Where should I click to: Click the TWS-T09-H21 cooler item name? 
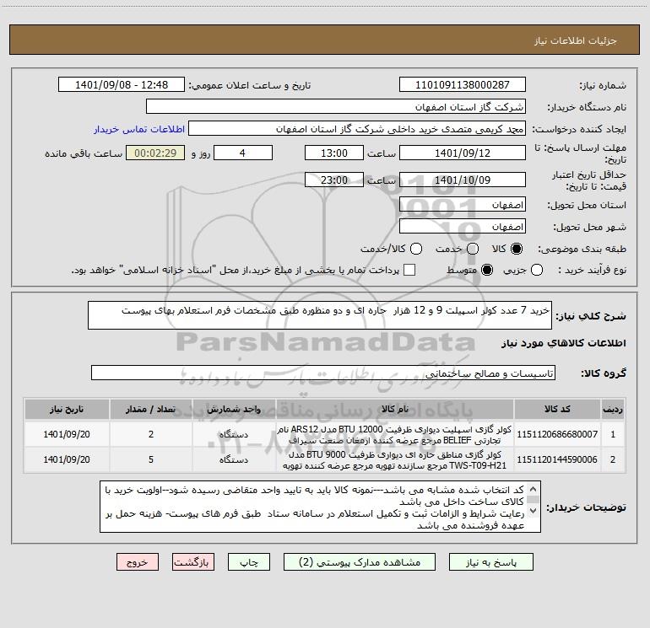tap(395, 459)
